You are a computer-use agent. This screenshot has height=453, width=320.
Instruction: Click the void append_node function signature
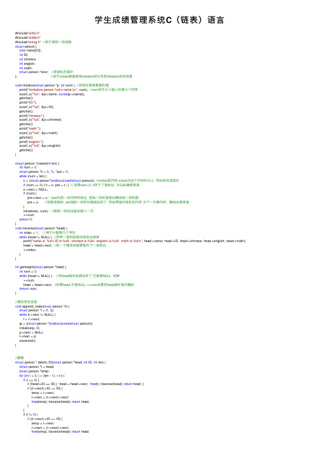42,306
